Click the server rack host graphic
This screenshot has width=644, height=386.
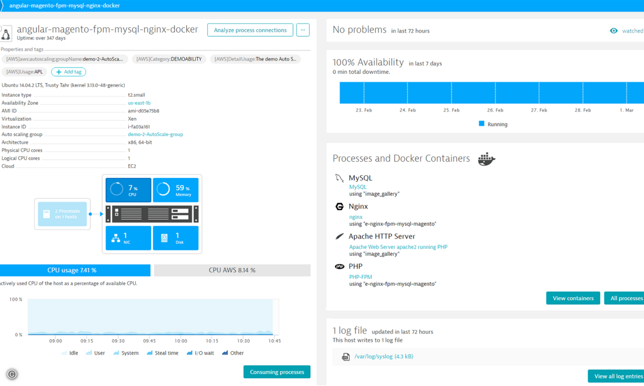point(152,214)
